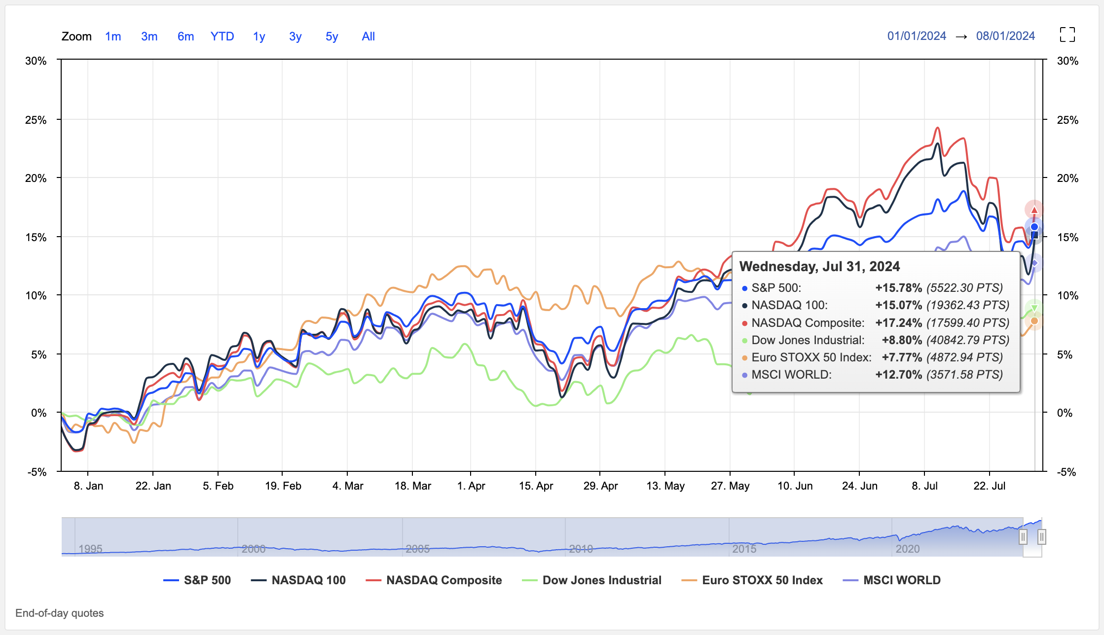This screenshot has height=635, width=1104.
Task: Toggle S&P 500 series in legend
Action: tap(197, 580)
